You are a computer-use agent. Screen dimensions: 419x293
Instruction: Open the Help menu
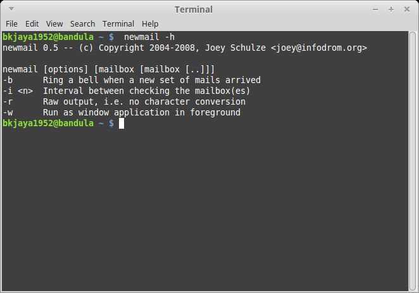(x=150, y=24)
